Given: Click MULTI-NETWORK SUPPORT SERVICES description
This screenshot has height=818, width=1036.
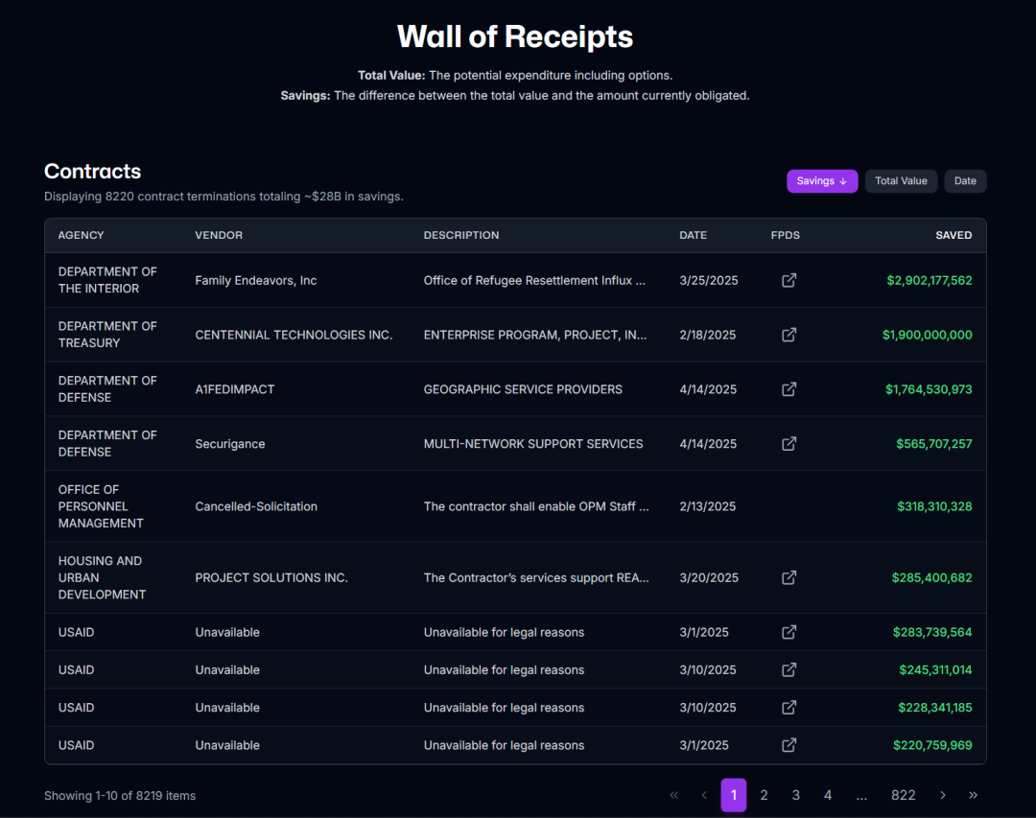Looking at the screenshot, I should (x=533, y=444).
